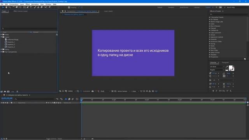Select the Zoom magnifier tool

click(10, 7)
